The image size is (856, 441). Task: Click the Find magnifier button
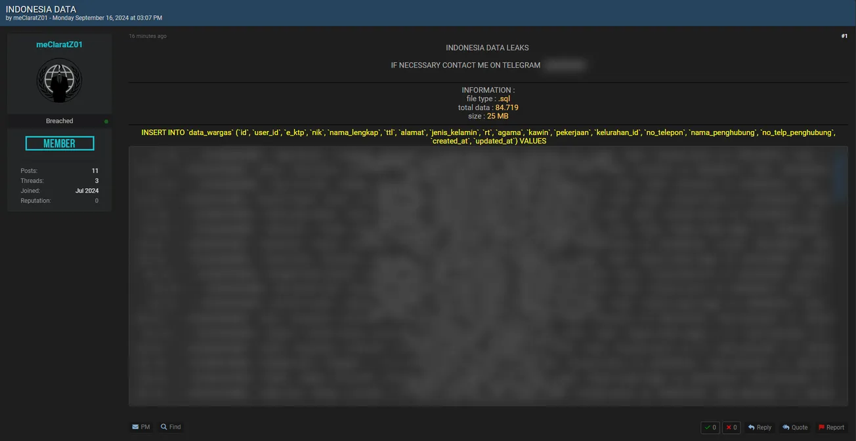coord(171,427)
